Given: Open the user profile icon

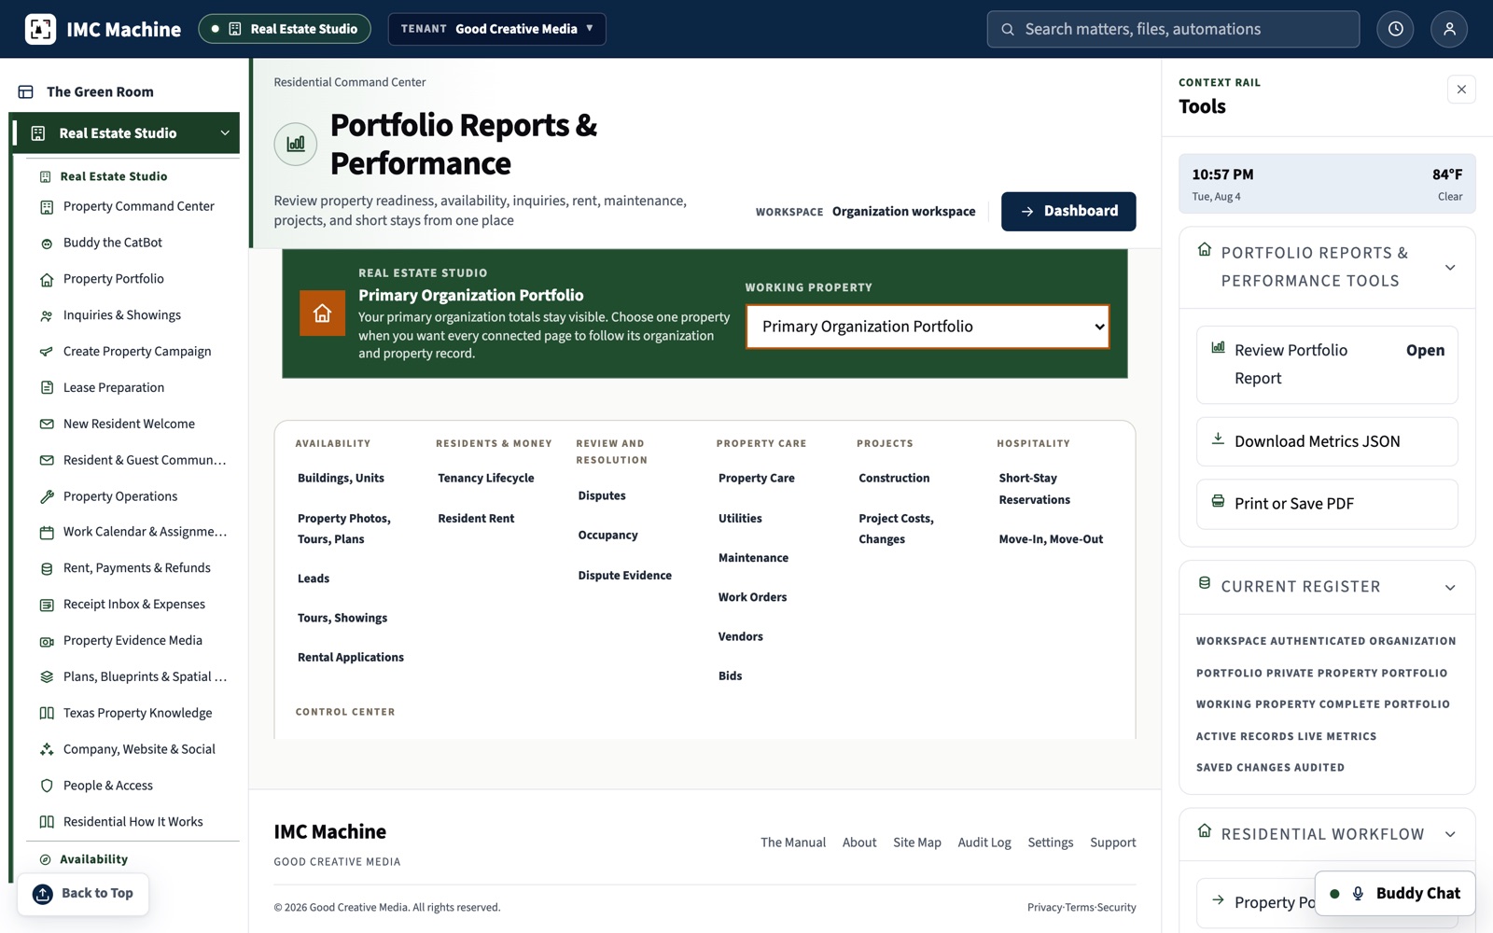Looking at the screenshot, I should 1449,29.
